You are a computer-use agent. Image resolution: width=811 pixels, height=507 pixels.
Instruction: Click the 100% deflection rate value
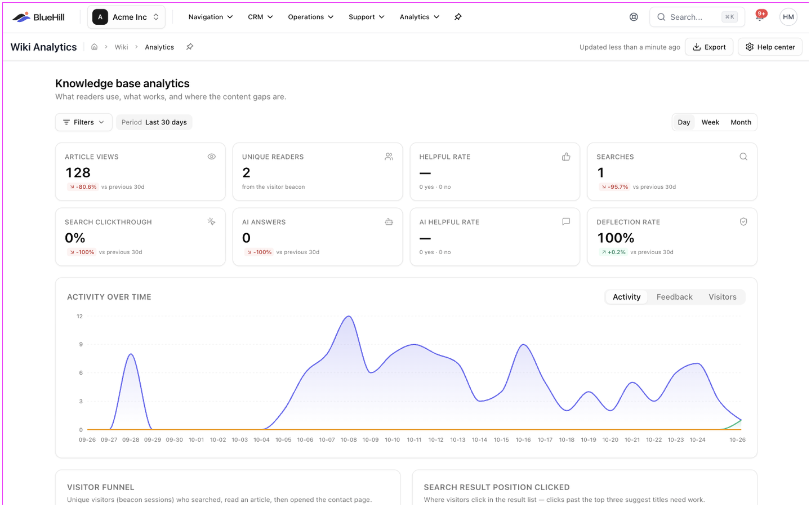[x=616, y=238]
